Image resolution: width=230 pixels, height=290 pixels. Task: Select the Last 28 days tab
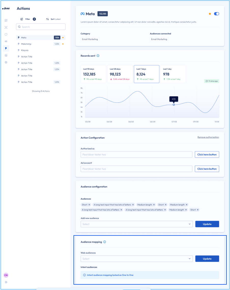click(120, 74)
